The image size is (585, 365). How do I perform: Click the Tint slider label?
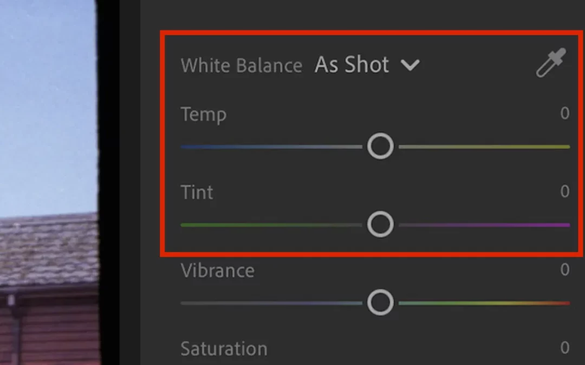pos(197,193)
